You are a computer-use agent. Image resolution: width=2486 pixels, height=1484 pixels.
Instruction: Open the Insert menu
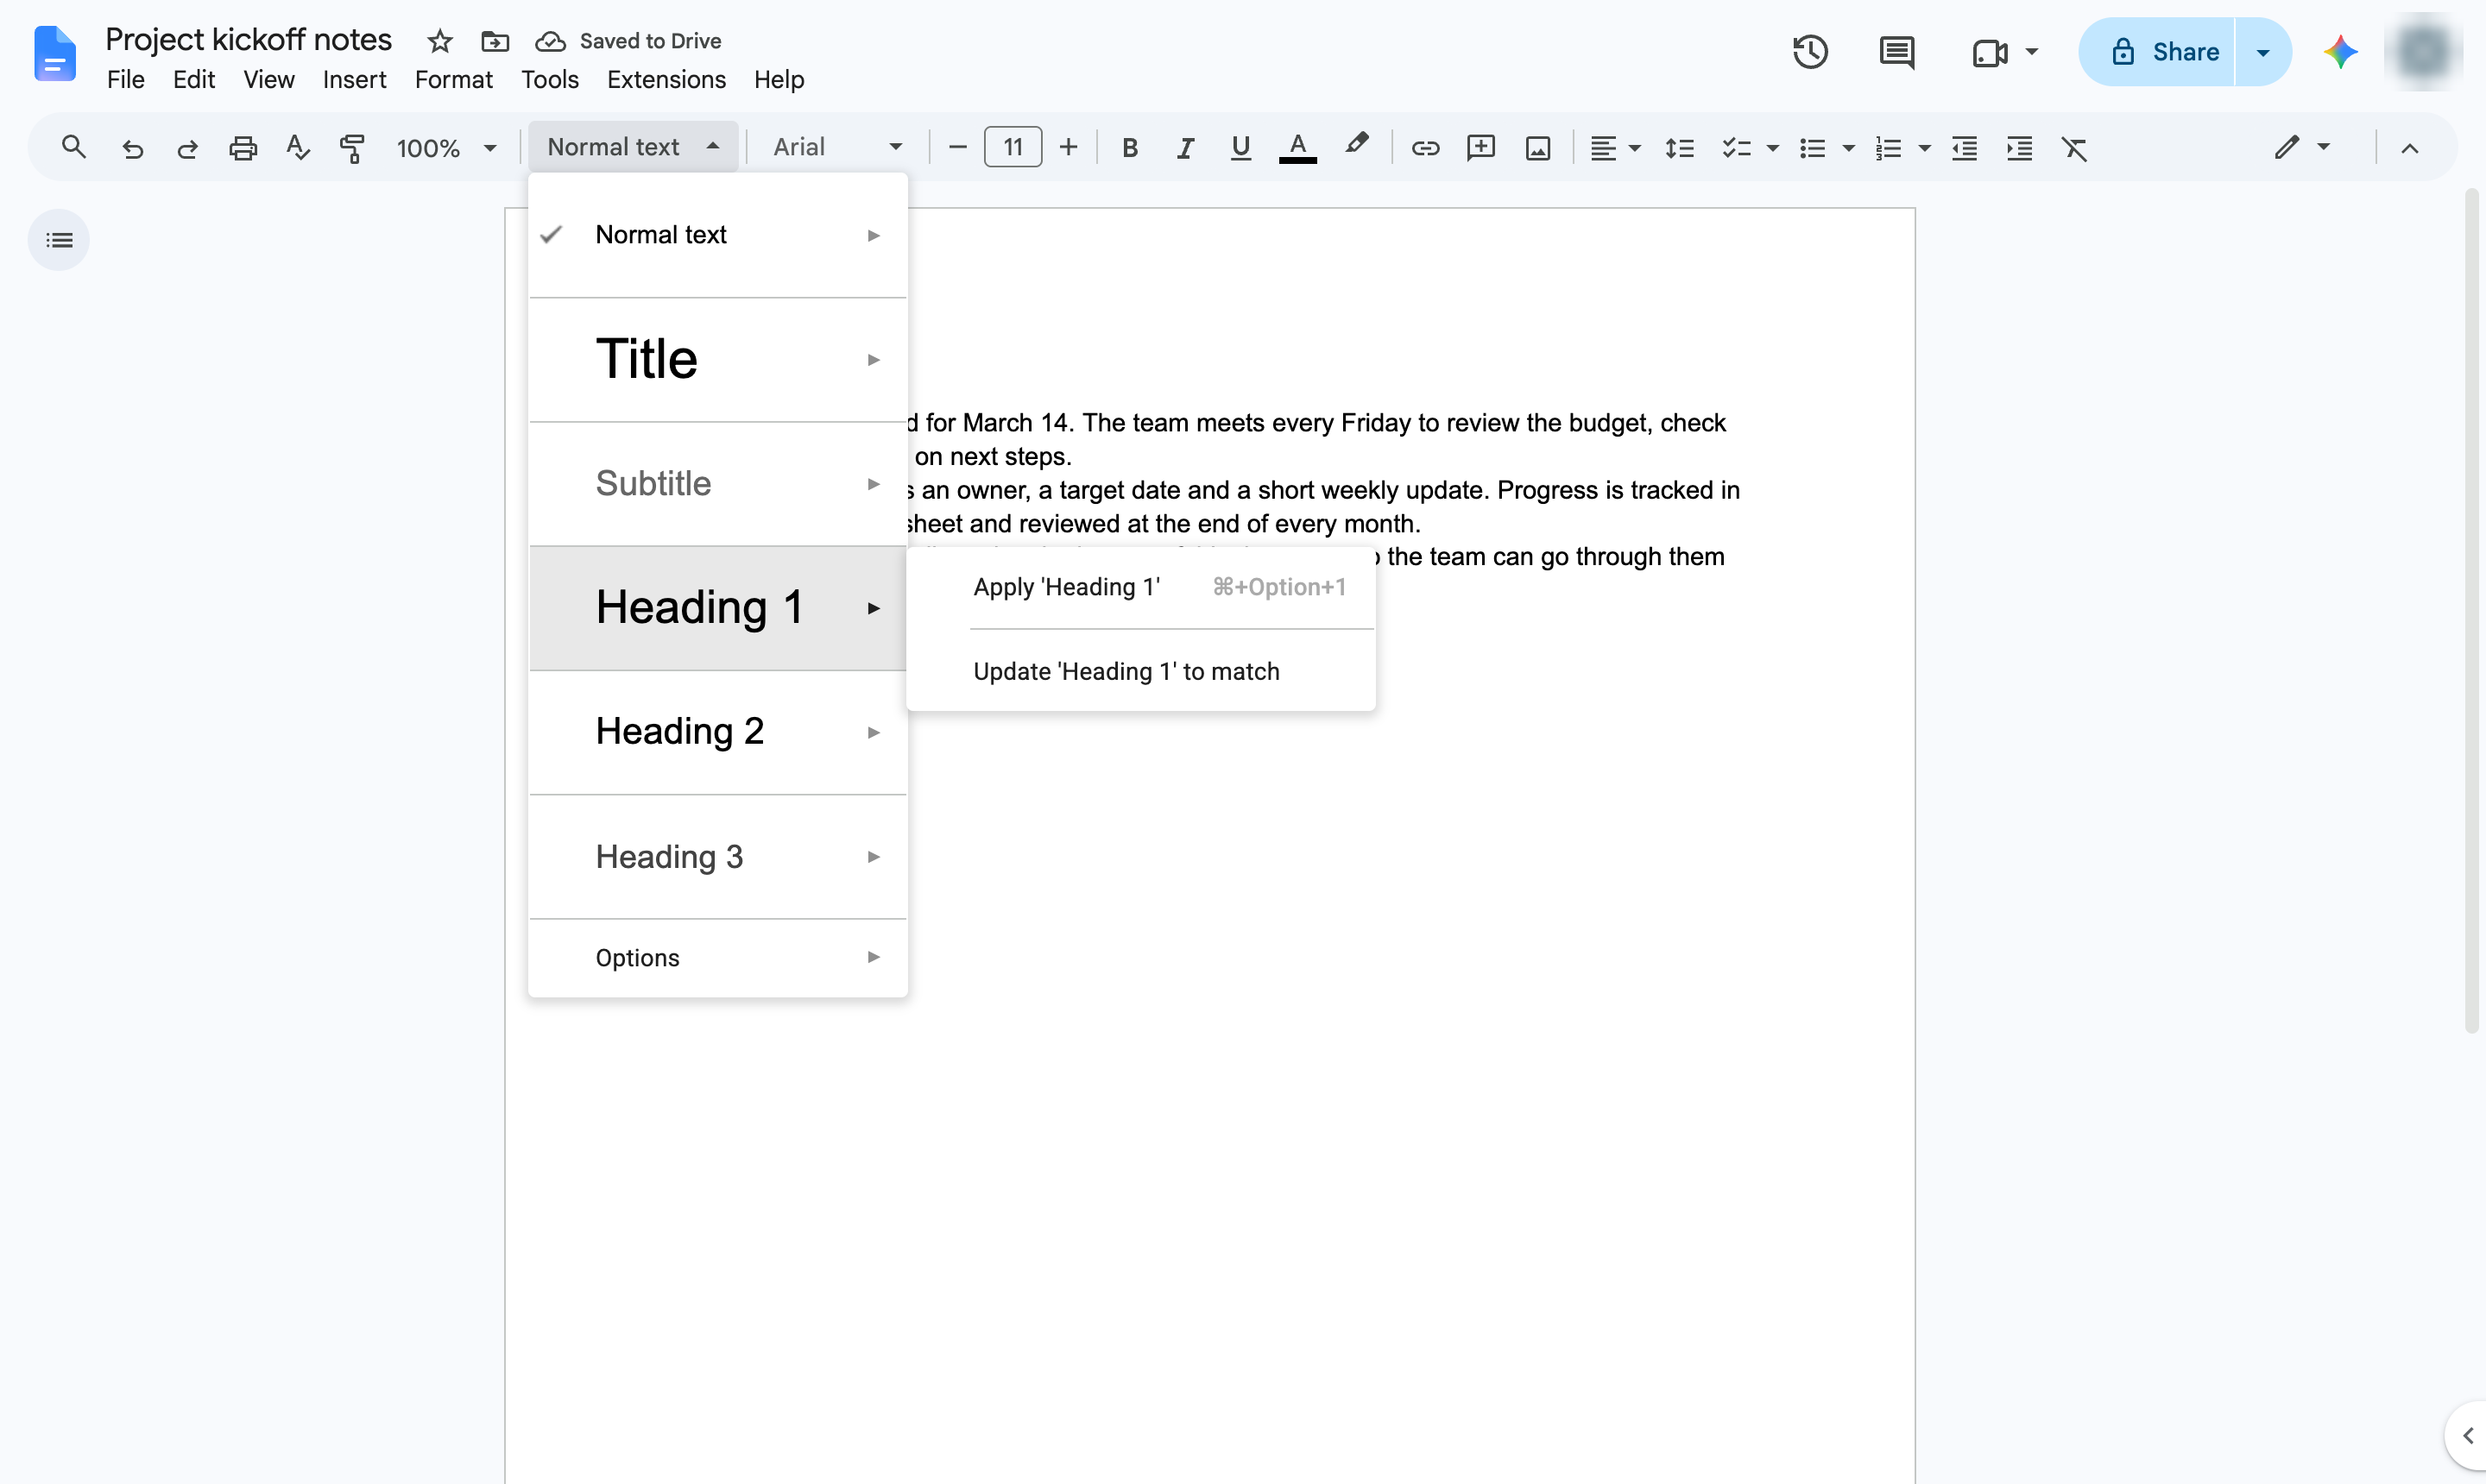[x=354, y=79]
